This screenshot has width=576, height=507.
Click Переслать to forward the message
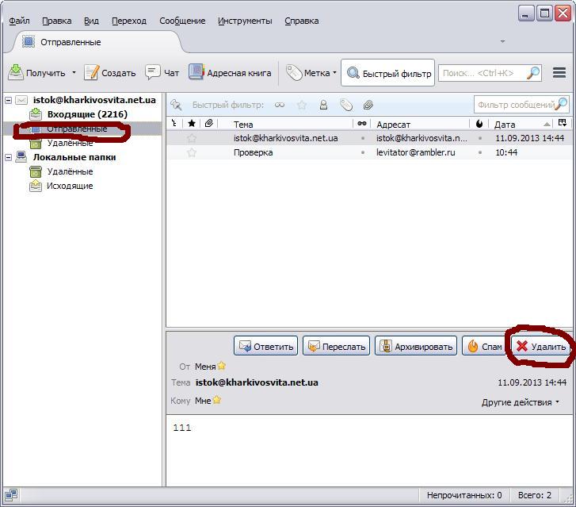336,346
